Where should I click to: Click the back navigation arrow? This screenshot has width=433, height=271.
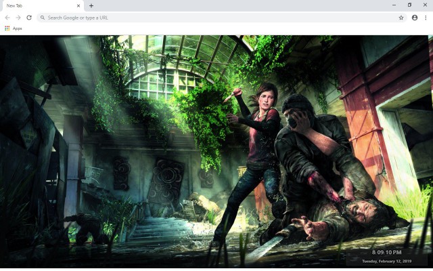(7, 18)
